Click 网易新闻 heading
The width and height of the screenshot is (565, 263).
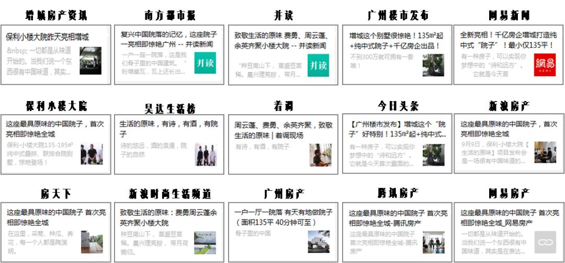point(509,16)
